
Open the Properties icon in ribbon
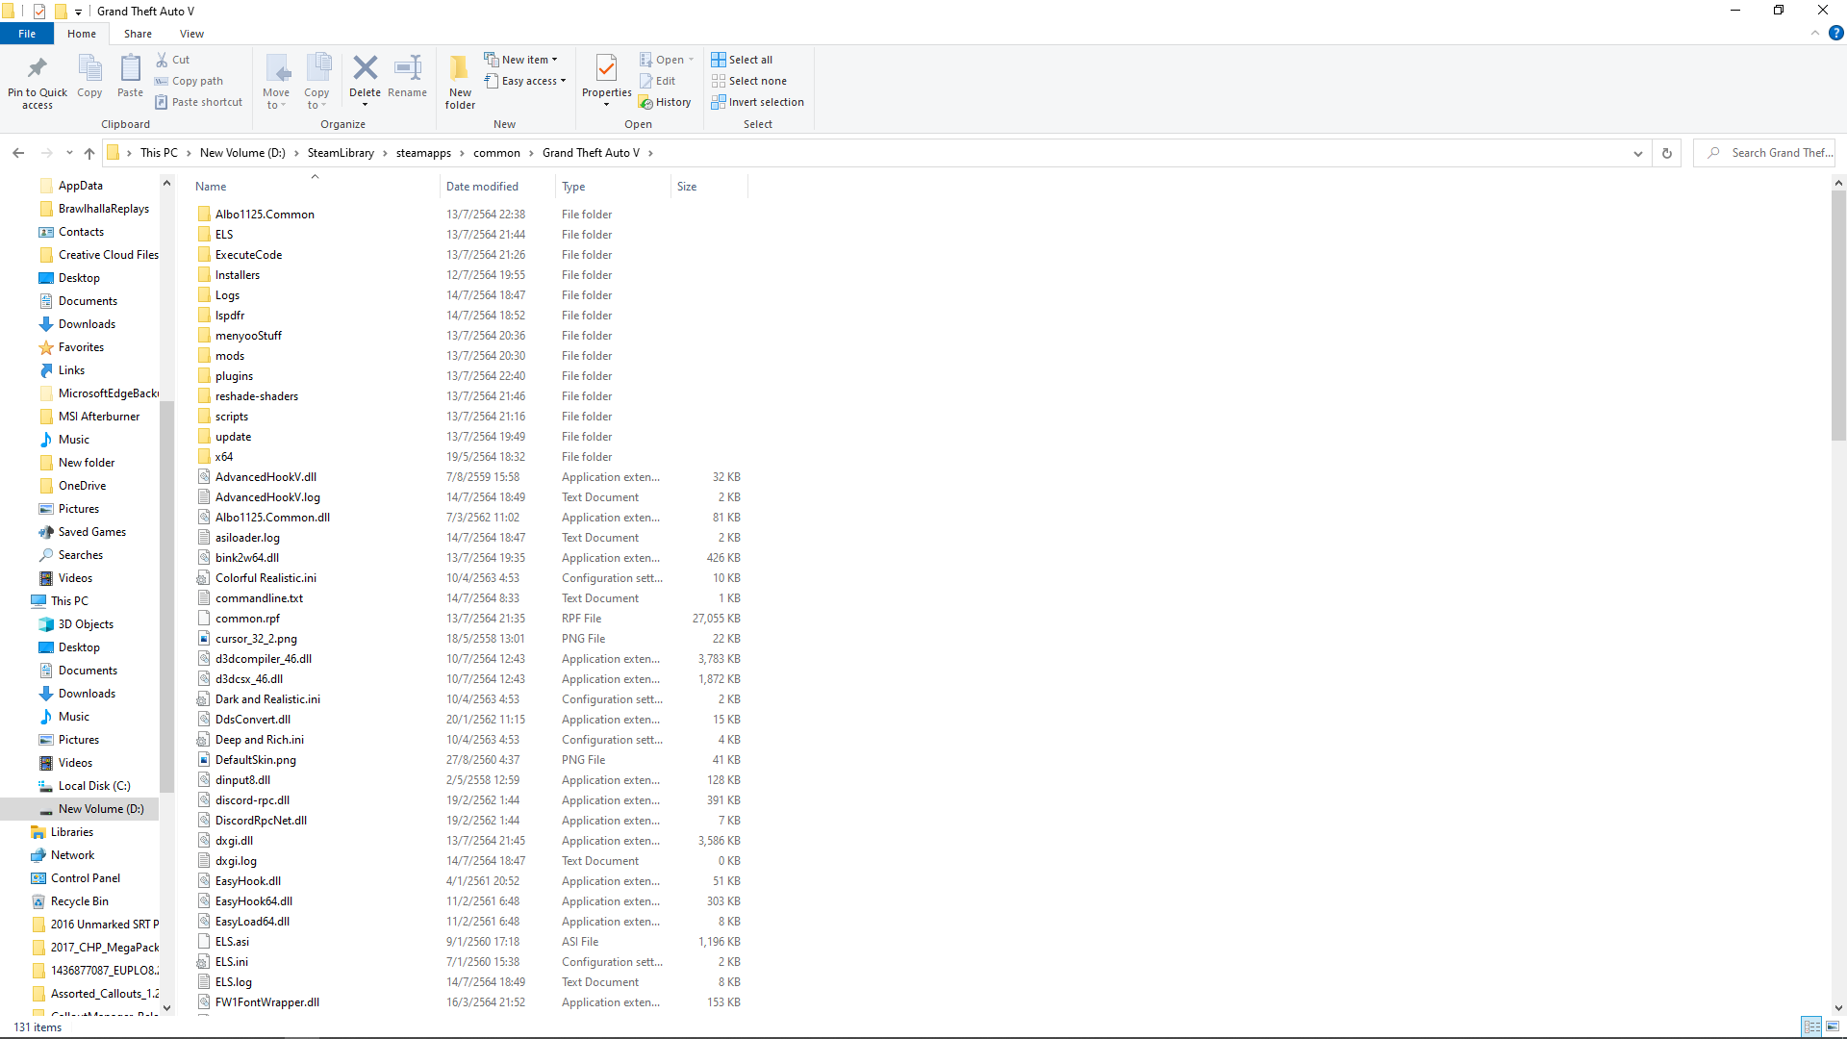(x=606, y=69)
